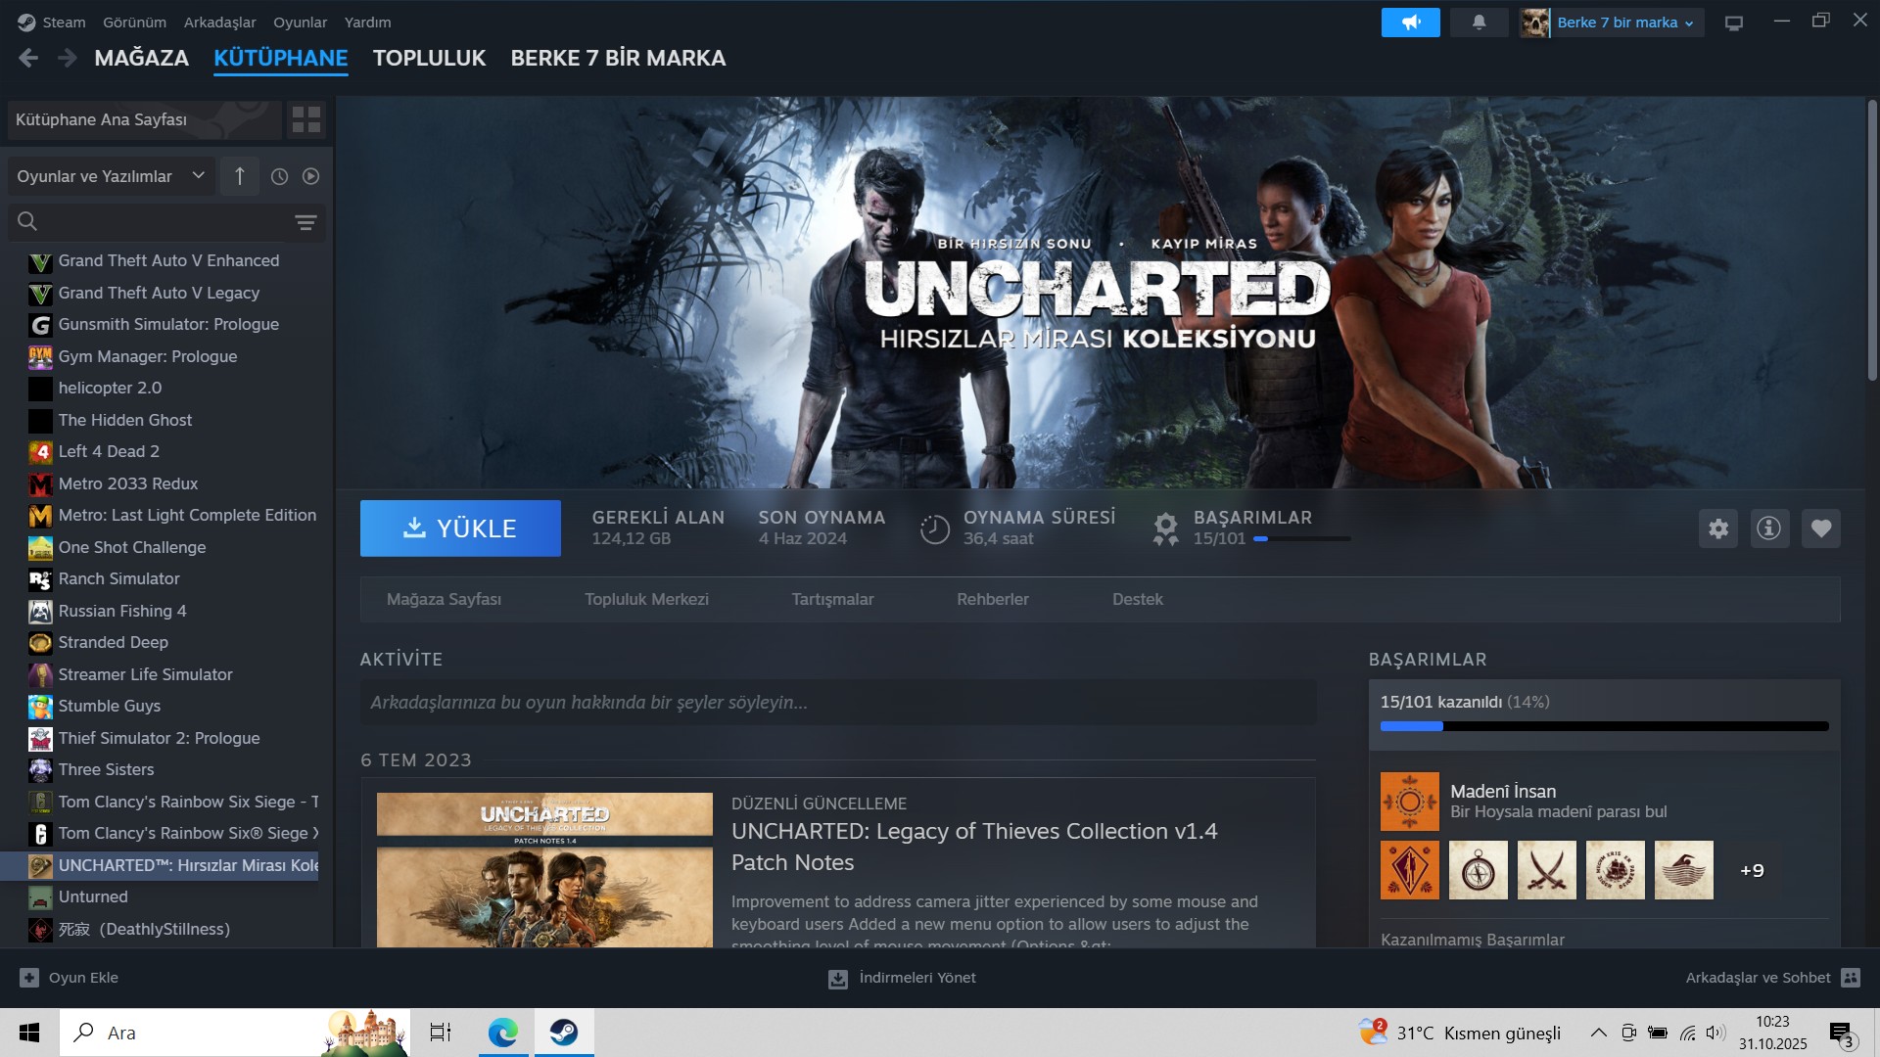Open the Görünüm menu

[134, 22]
